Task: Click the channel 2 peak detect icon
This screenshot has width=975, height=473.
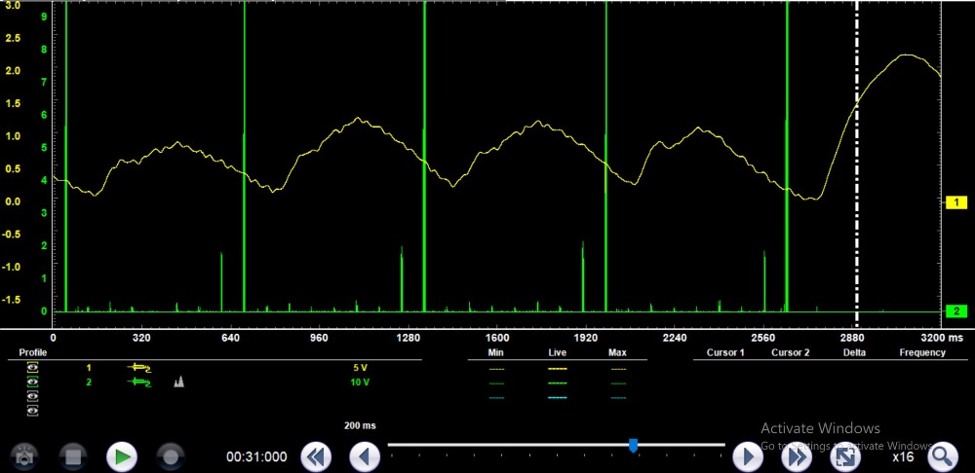Action: (178, 382)
